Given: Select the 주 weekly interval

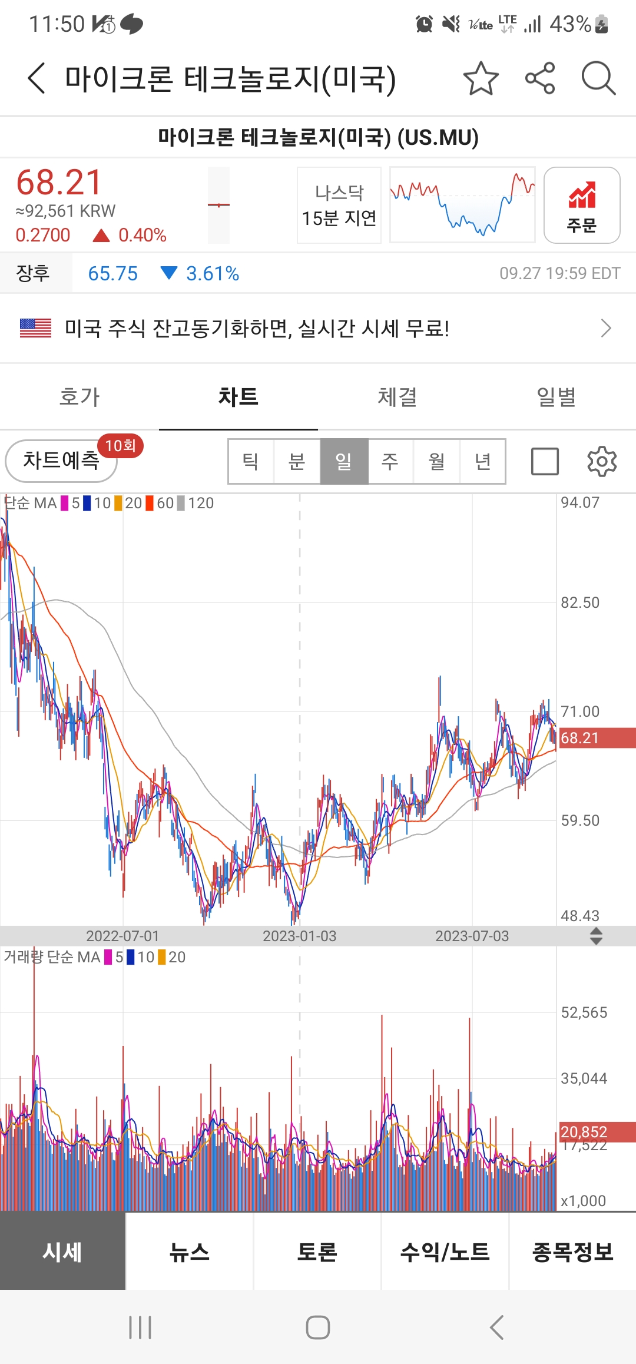Looking at the screenshot, I should (x=390, y=461).
